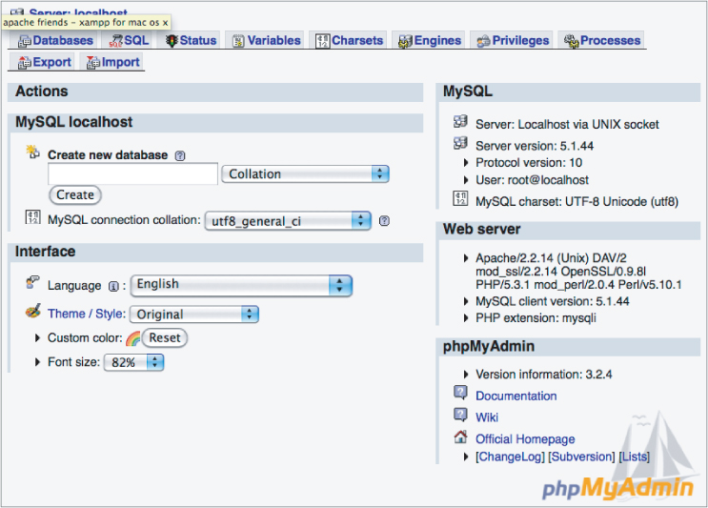Open the Wiki link
The height and width of the screenshot is (508, 708).
point(487,417)
